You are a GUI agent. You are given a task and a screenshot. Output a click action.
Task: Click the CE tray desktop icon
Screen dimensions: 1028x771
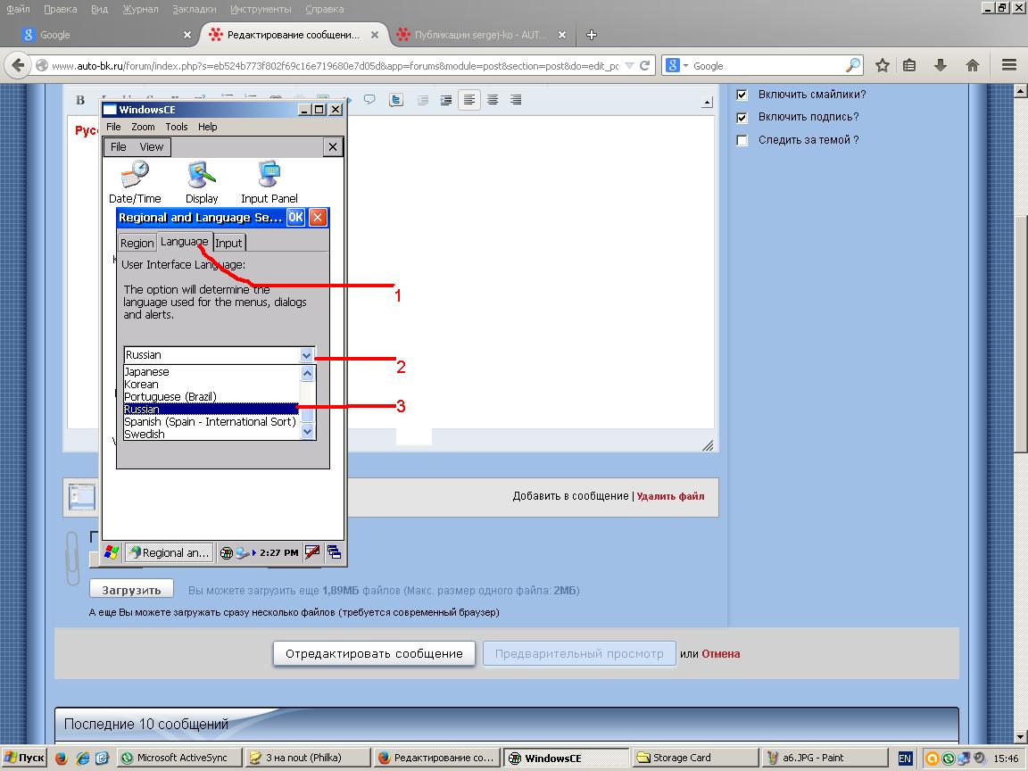tap(335, 552)
